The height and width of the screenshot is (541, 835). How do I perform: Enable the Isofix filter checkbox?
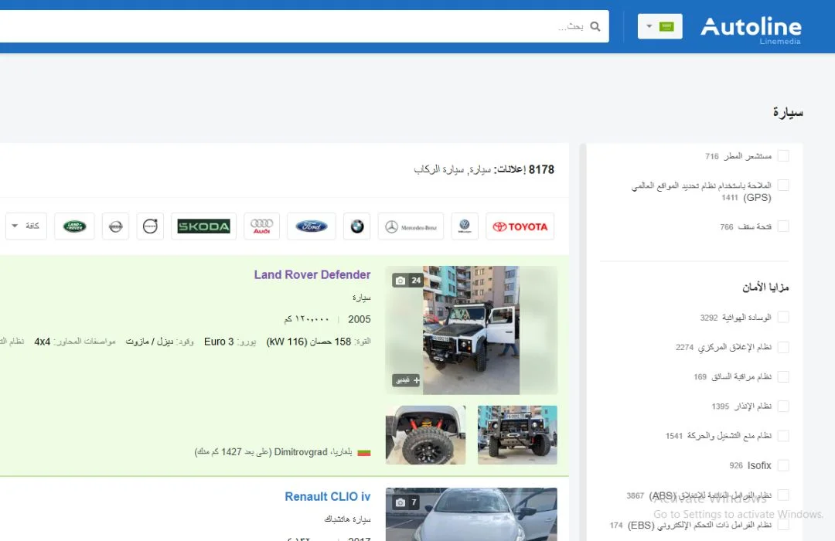click(x=783, y=465)
